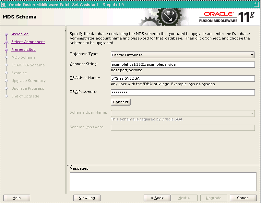
Task: Maximize the window using title bar icon
Action: point(256,4)
